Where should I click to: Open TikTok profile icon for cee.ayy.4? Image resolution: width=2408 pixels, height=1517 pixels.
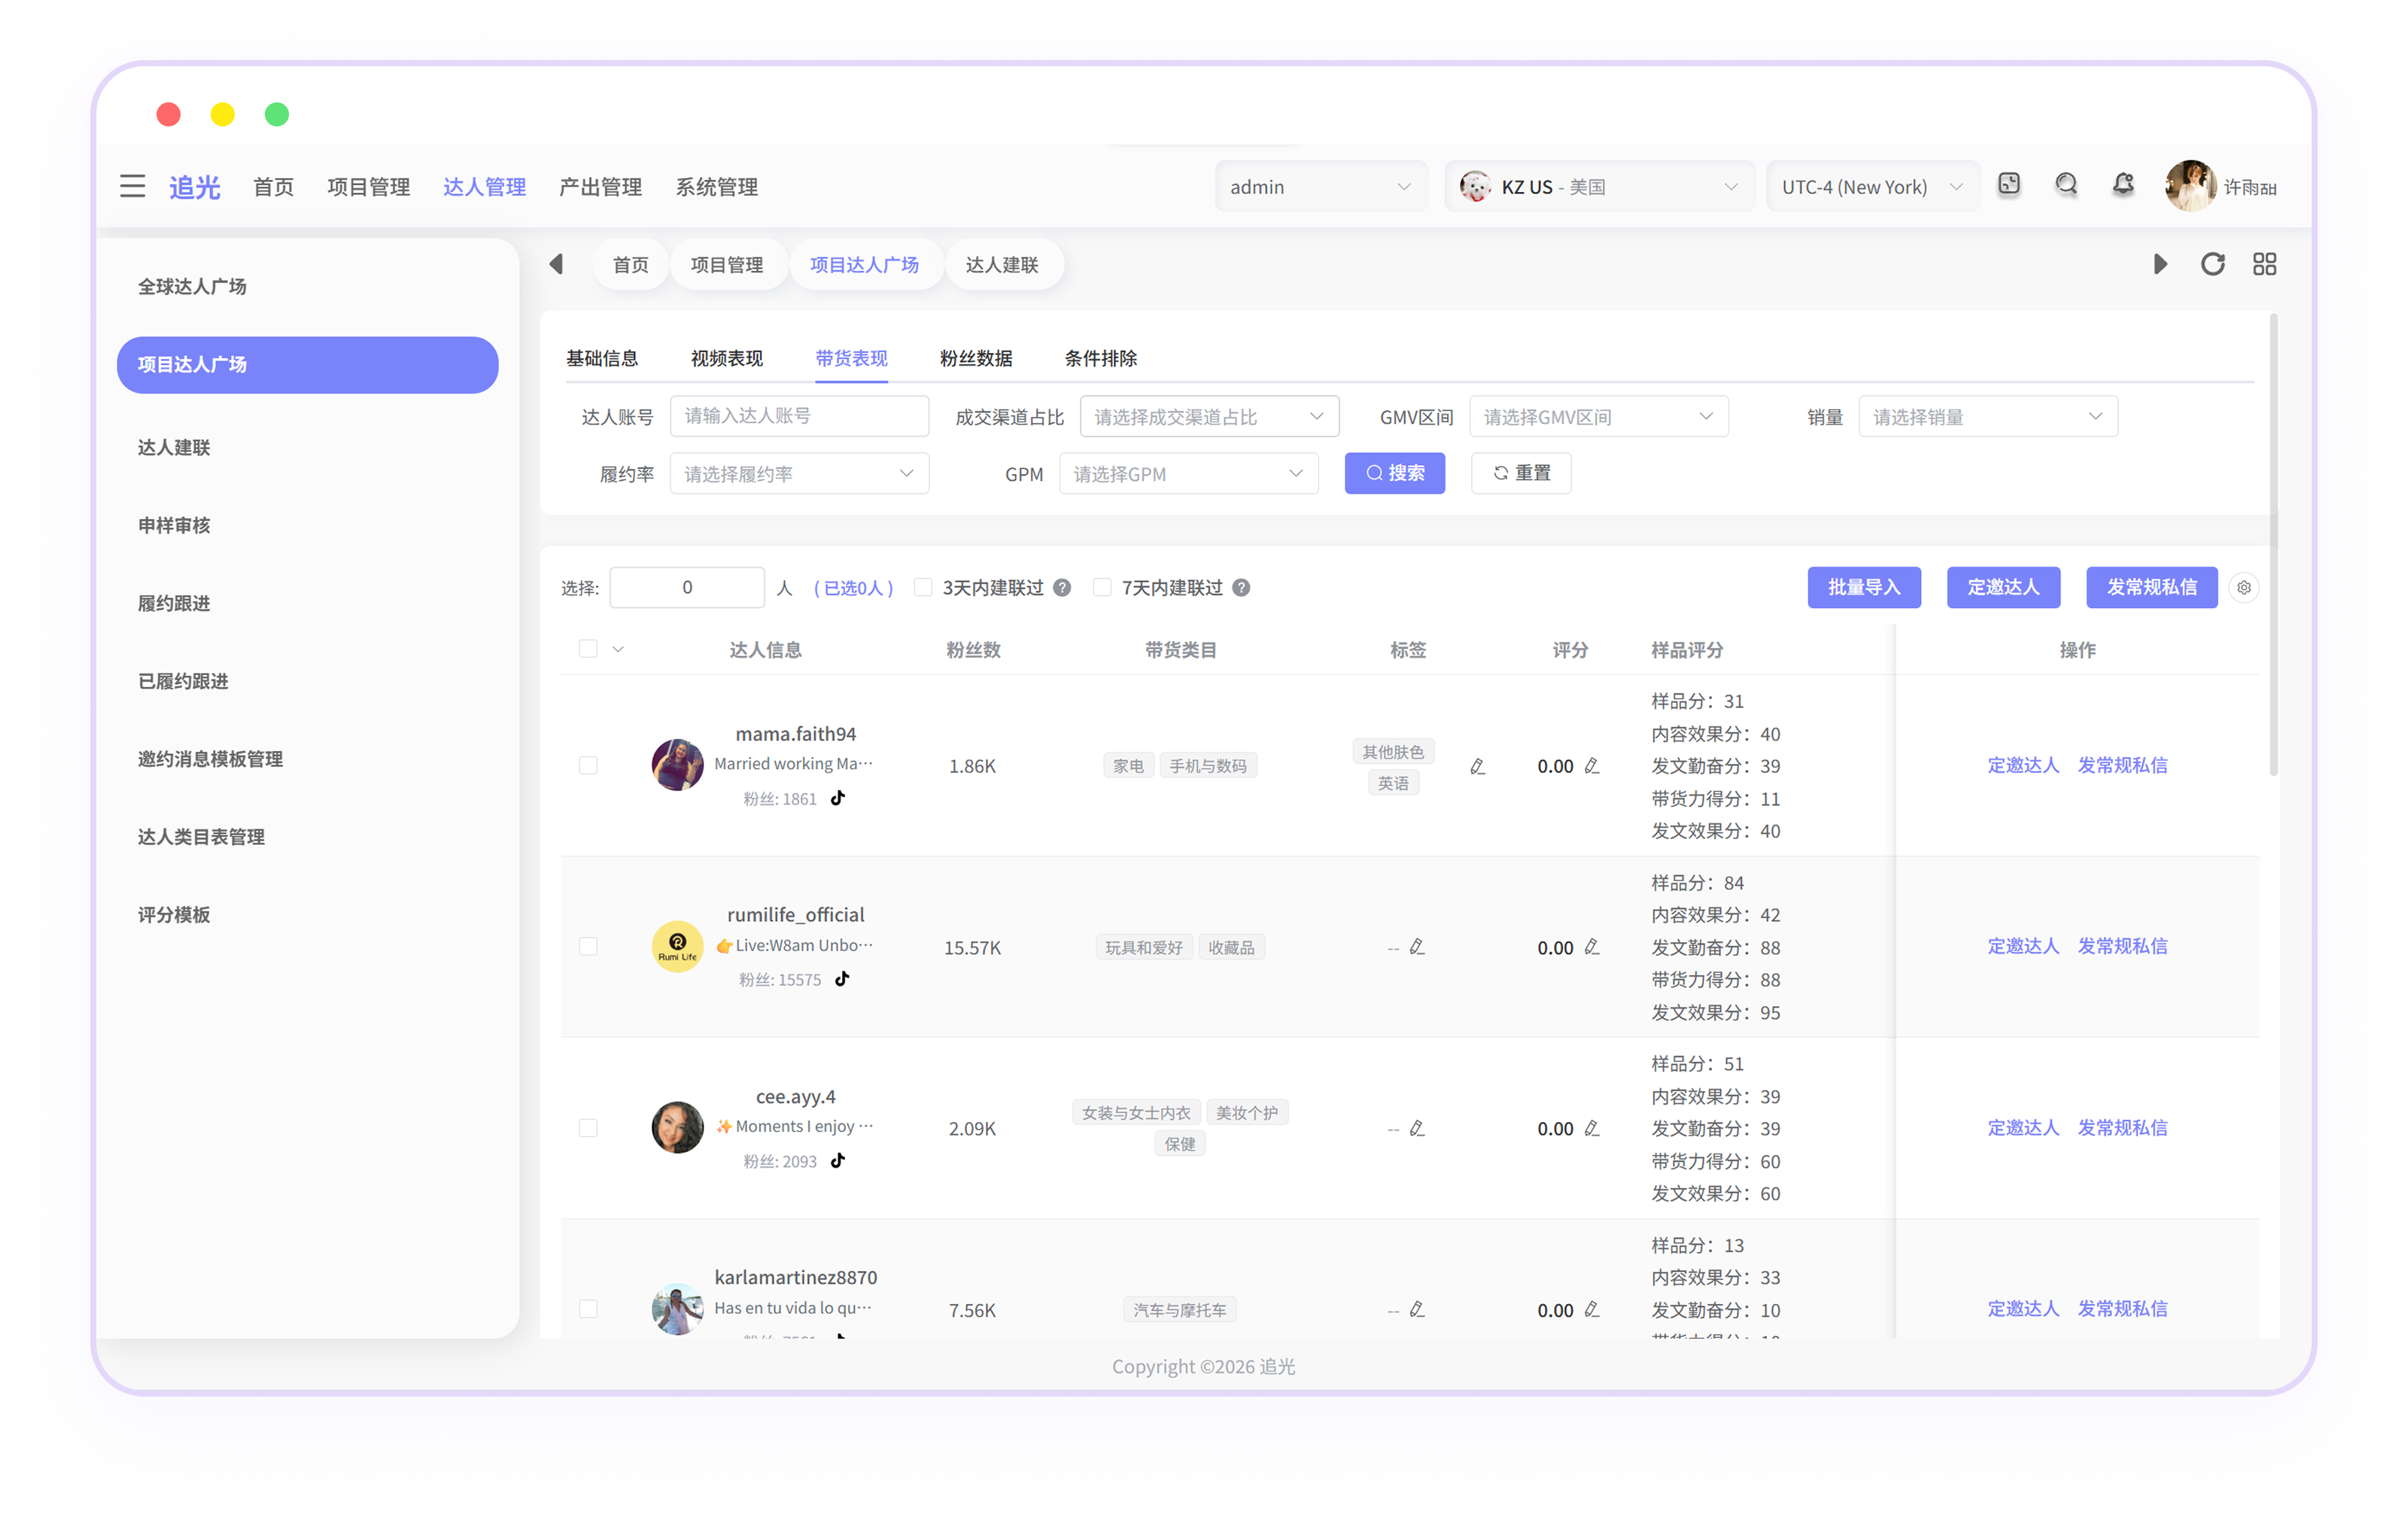[838, 1161]
